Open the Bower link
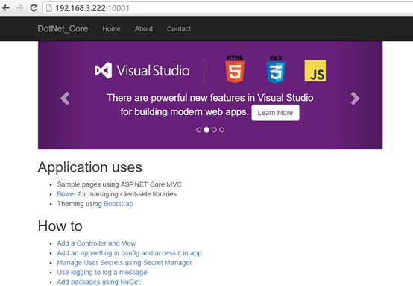Image resolution: width=413 pixels, height=286 pixels. pyautogui.click(x=66, y=194)
